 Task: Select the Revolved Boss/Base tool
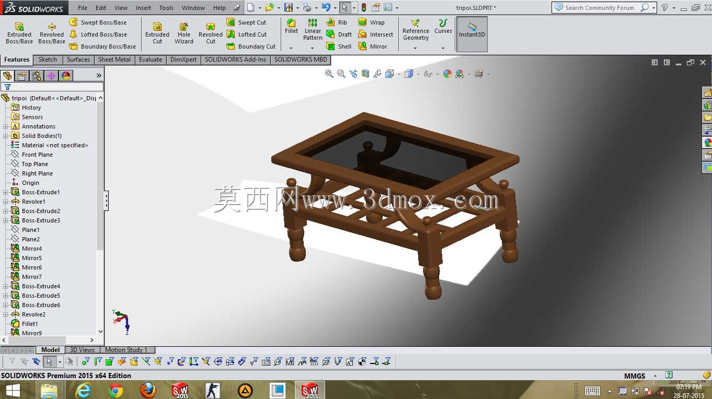52,33
